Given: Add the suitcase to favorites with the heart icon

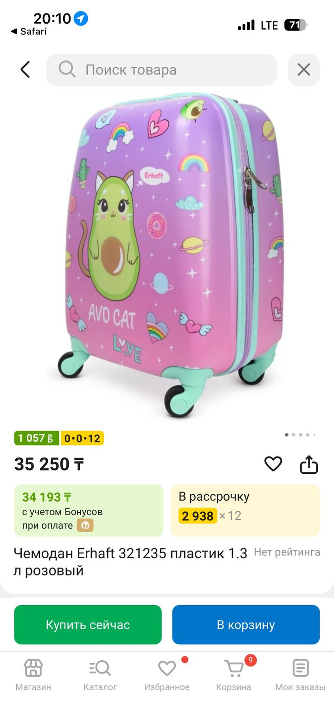Looking at the screenshot, I should point(273,464).
